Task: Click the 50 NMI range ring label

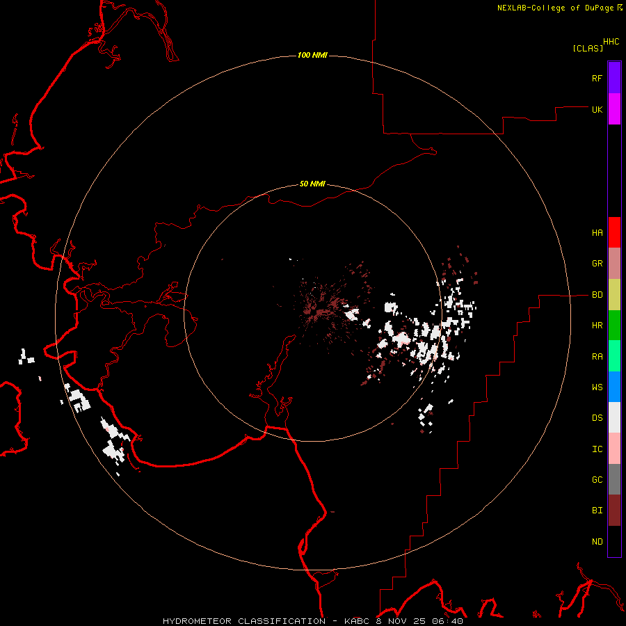Action: click(312, 184)
